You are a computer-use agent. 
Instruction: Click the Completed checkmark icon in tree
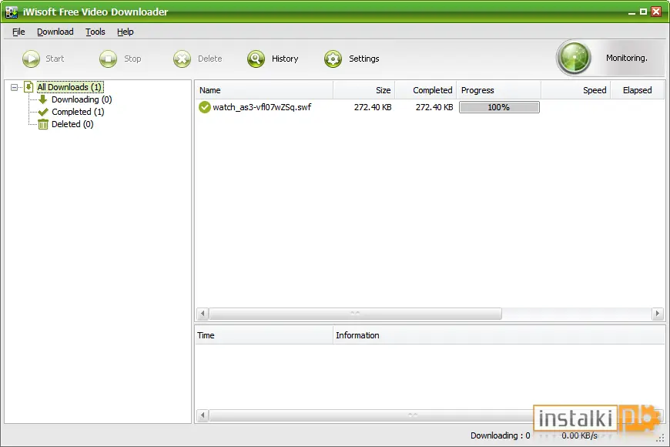42,112
